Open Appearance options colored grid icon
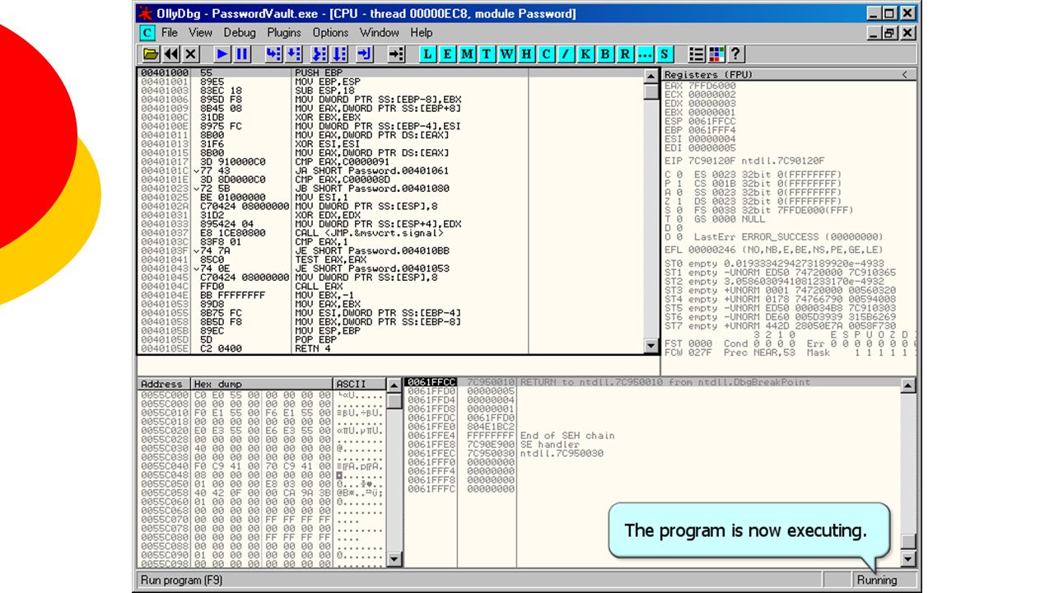The width and height of the screenshot is (1054, 593). tap(716, 54)
